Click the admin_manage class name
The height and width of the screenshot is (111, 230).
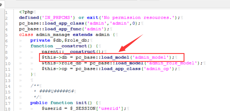(x=53, y=35)
